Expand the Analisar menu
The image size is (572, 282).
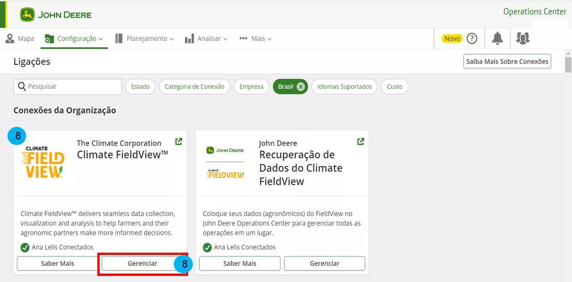click(206, 39)
